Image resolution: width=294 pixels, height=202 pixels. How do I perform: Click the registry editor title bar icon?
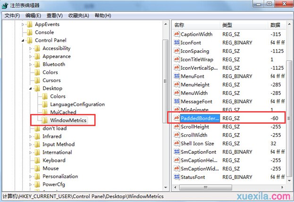click(x=5, y=5)
